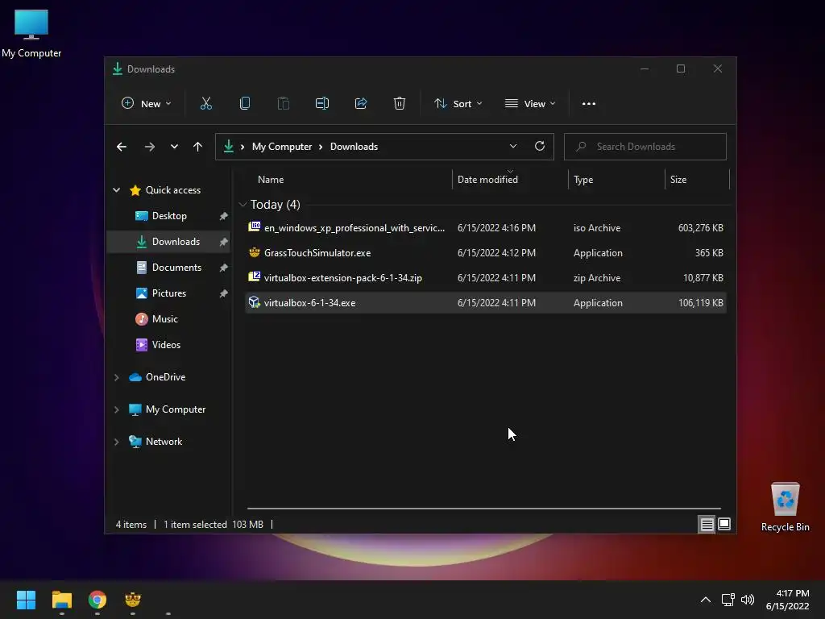Screen dimensions: 825x619
Task: Click the 10,877 KB size cell
Action: 703,278
